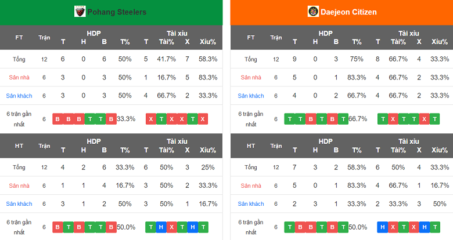Click the Pohang Steelers club logo
This screenshot has height=240, width=453.
[x=80, y=12]
